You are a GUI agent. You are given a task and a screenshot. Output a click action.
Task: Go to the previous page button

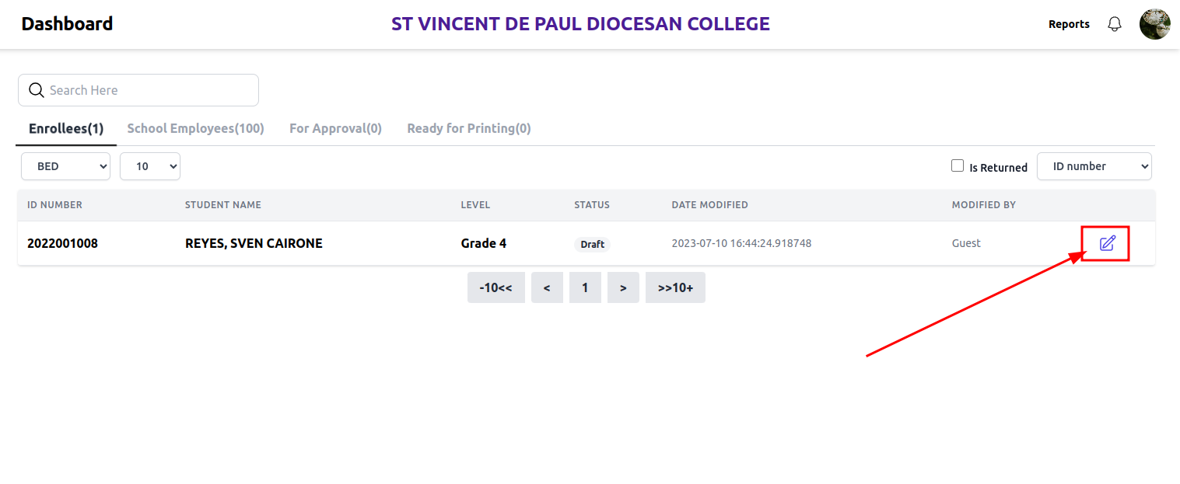point(547,287)
